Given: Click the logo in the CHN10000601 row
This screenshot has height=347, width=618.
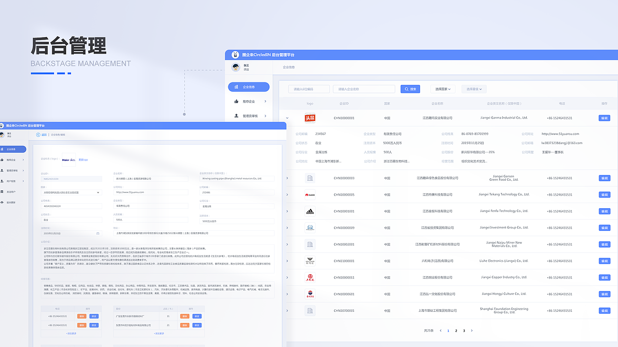Looking at the screenshot, I should coord(310,294).
